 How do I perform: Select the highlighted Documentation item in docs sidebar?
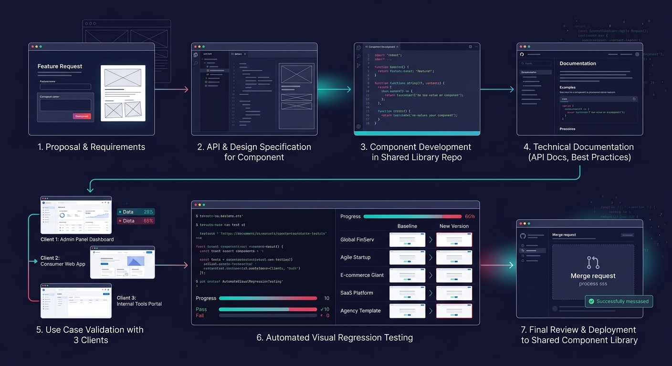[536, 72]
